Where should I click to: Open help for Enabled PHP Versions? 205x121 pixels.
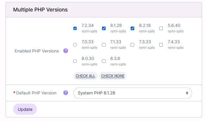point(65,51)
